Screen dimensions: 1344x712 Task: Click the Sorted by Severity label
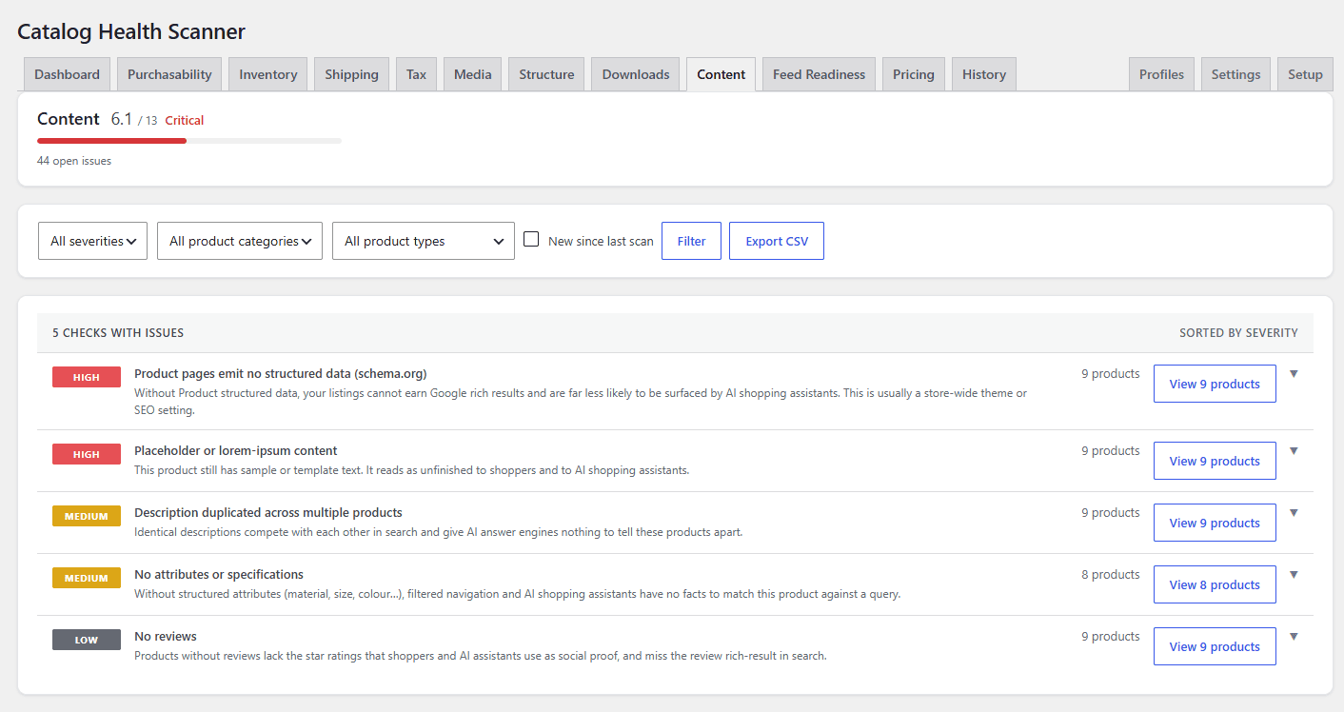(x=1238, y=333)
